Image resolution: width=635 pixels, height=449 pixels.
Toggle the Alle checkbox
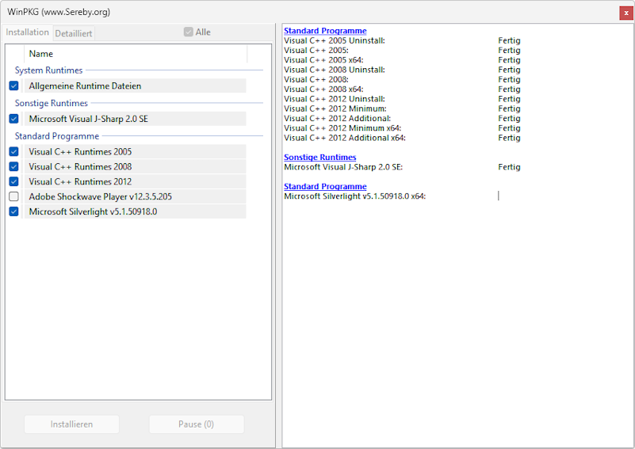[189, 32]
